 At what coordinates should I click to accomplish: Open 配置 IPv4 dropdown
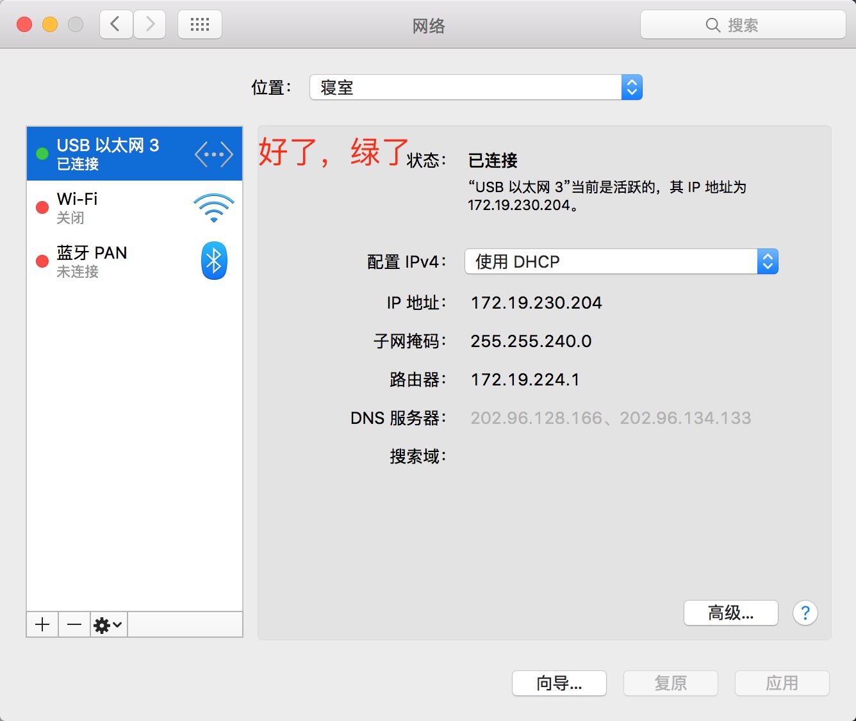pyautogui.click(x=621, y=261)
